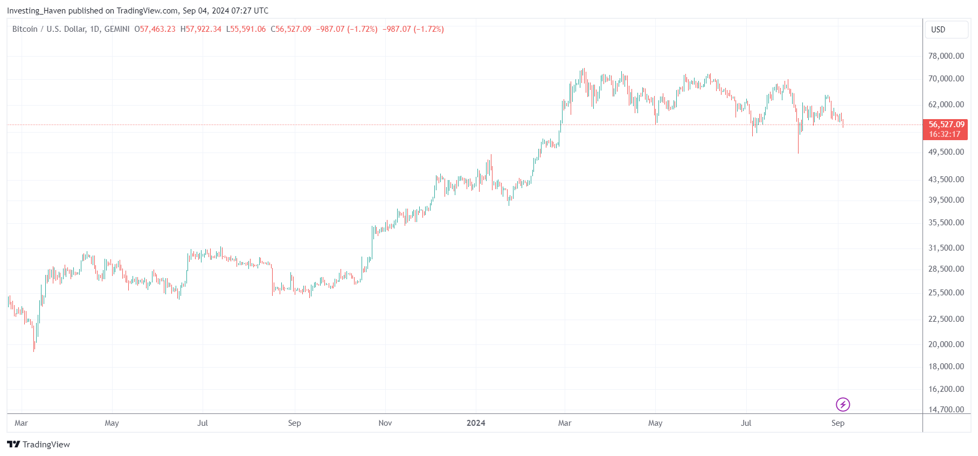
Task: Click the 70,000.00 price axis label
Action: tap(946, 79)
